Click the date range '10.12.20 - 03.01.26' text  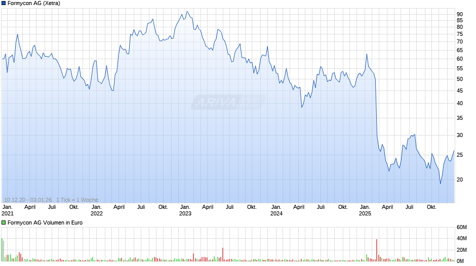click(x=28, y=200)
